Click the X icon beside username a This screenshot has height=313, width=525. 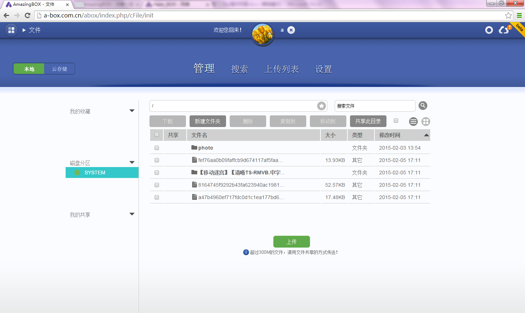pos(291,30)
